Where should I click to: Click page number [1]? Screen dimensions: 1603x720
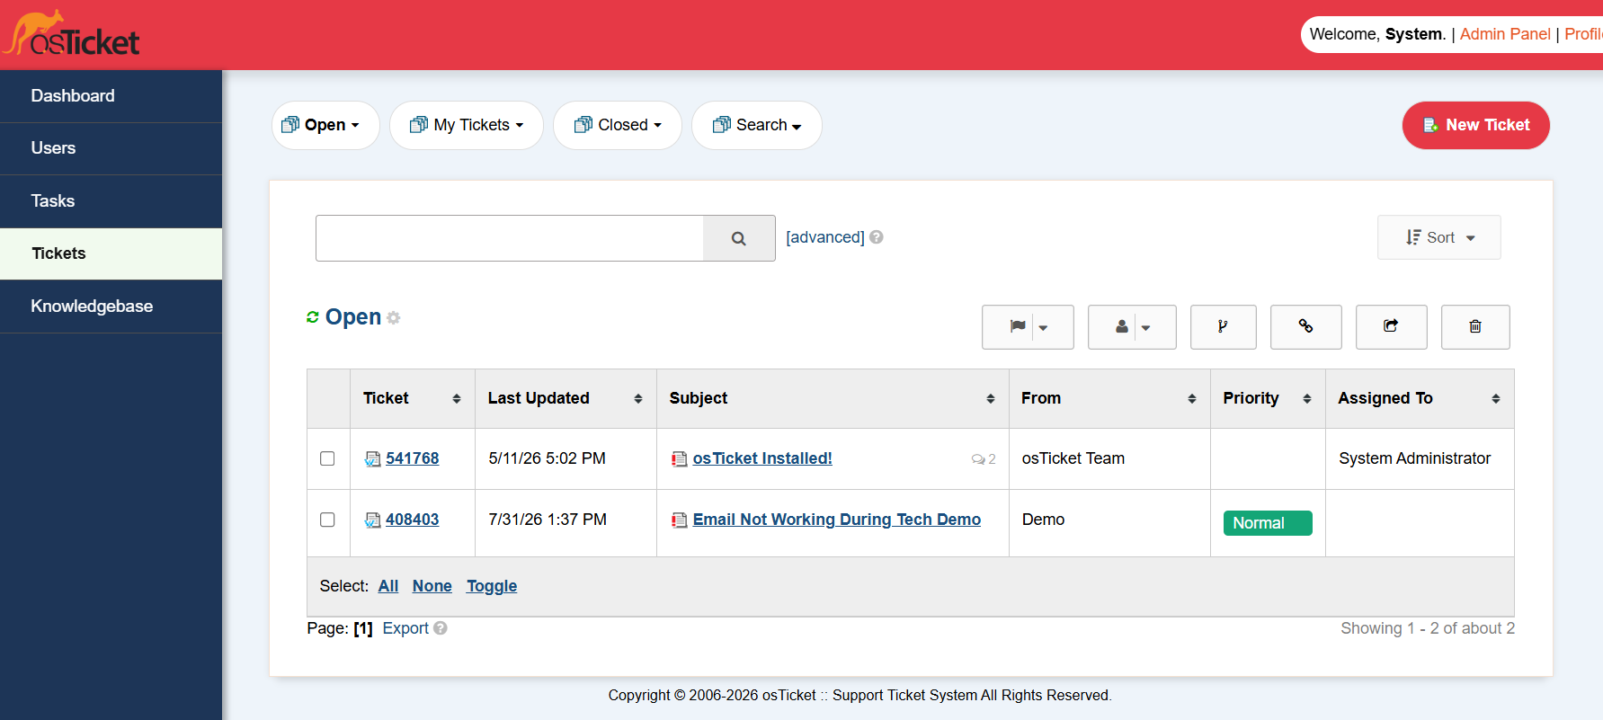click(363, 628)
